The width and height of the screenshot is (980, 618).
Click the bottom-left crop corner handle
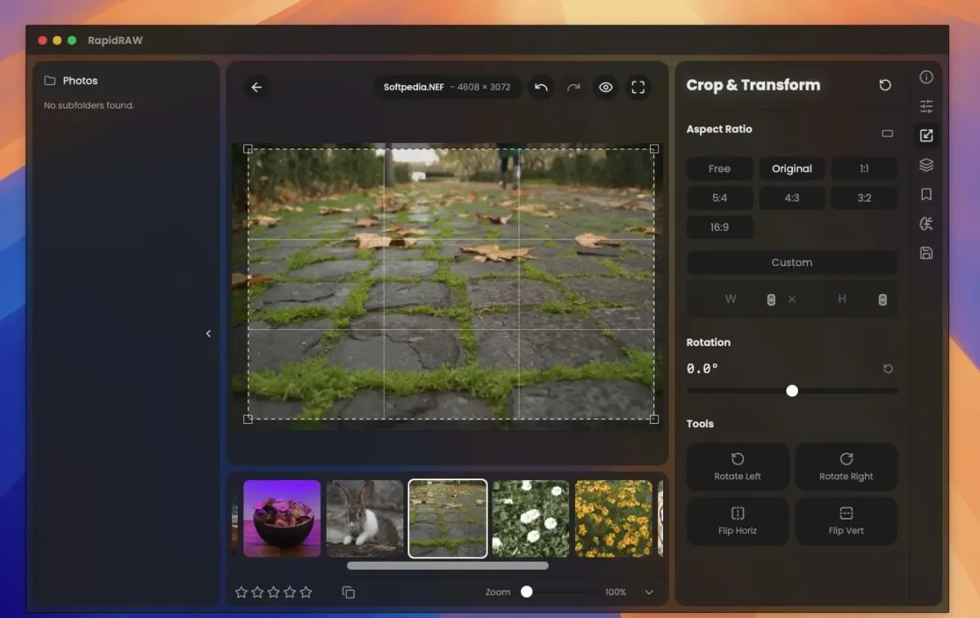[248, 419]
